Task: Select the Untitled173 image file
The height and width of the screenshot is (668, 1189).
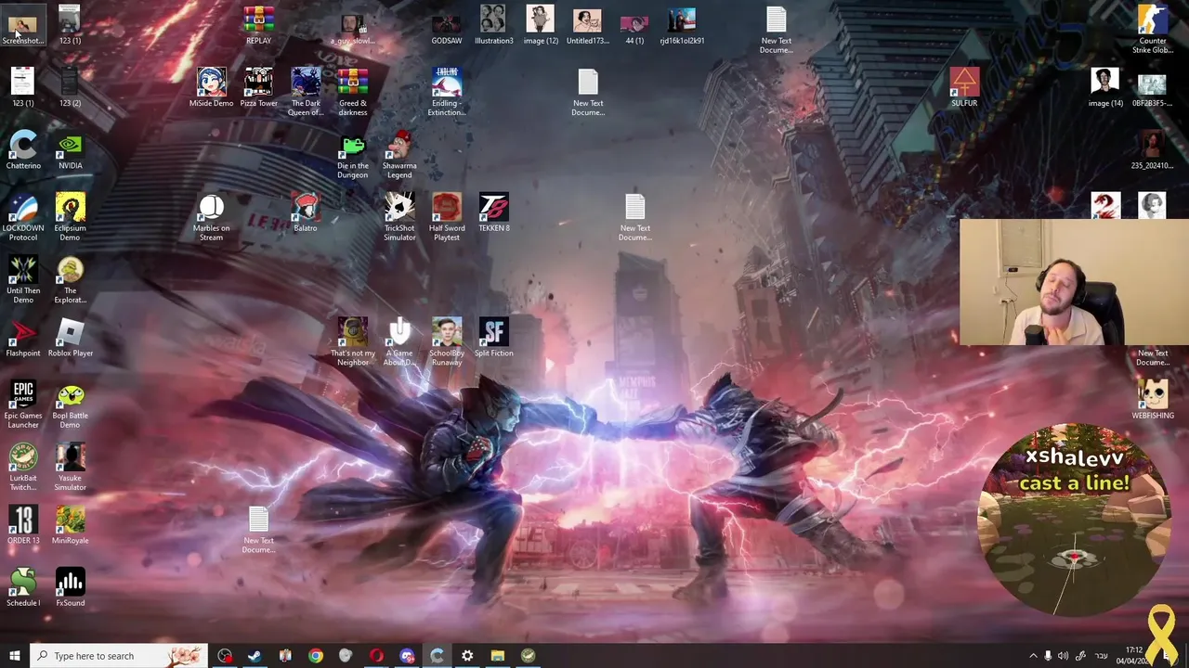Action: [x=587, y=26]
